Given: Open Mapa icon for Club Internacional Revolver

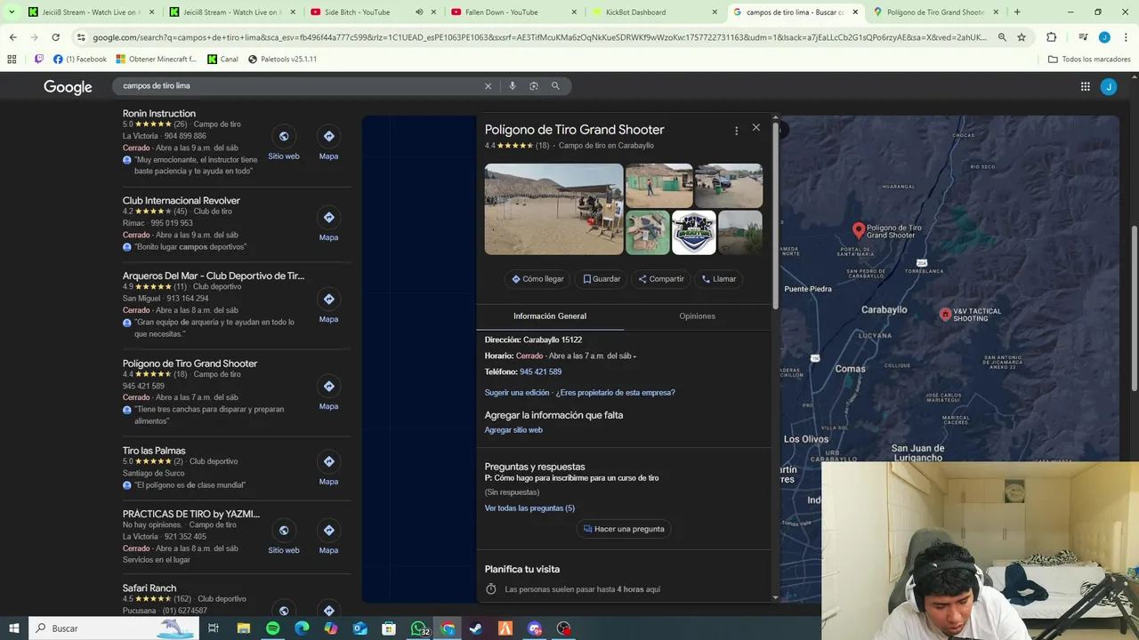Looking at the screenshot, I should [x=328, y=218].
